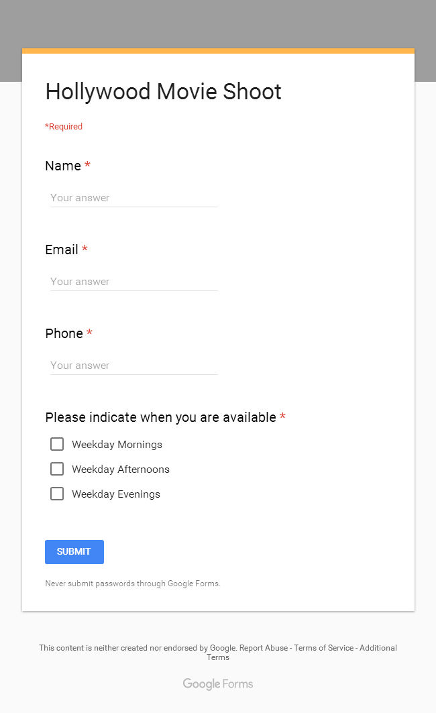This screenshot has height=713, width=436.
Task: Click the Phone question label
Action: pos(64,333)
